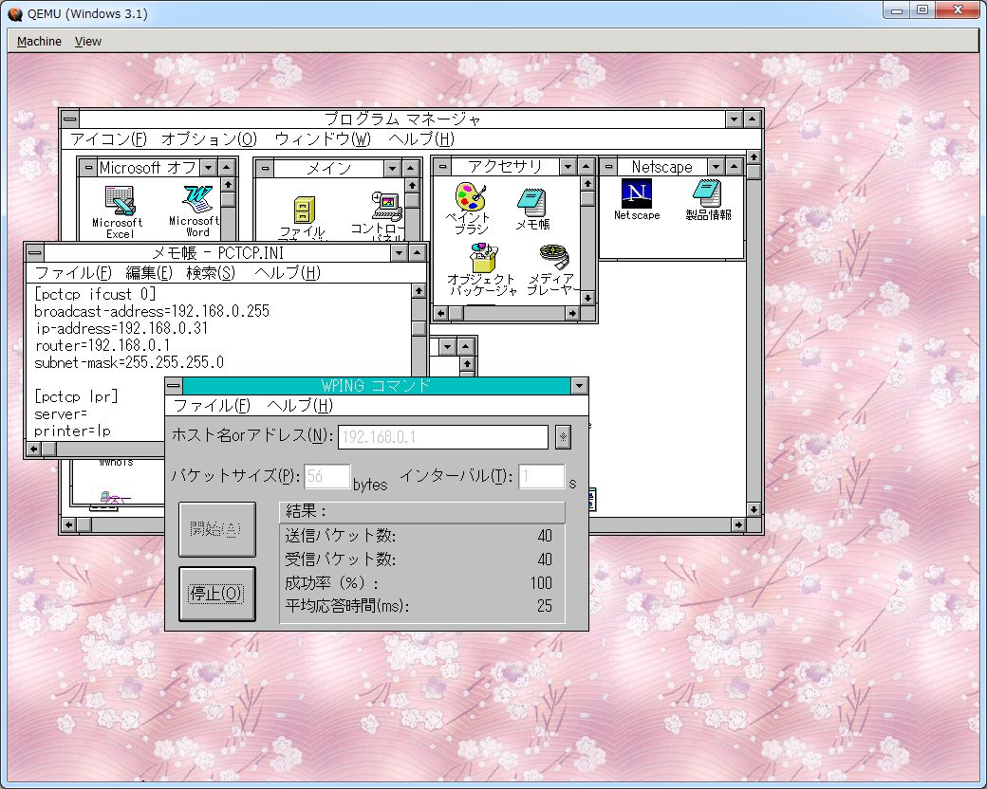Click the アクセサリ group scroll down arrow

(587, 298)
